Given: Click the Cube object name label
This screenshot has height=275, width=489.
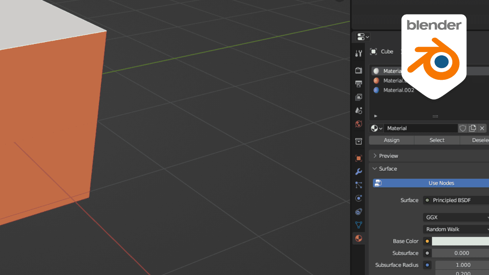Looking at the screenshot, I should point(387,51).
